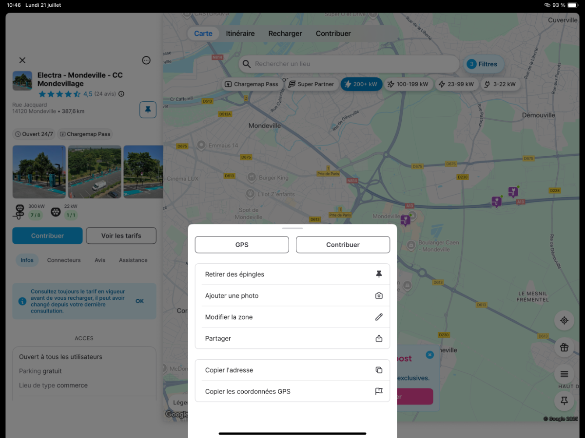The image size is (585, 438).
Task: Click the Electra station logo thumbnail
Action: pyautogui.click(x=22, y=81)
